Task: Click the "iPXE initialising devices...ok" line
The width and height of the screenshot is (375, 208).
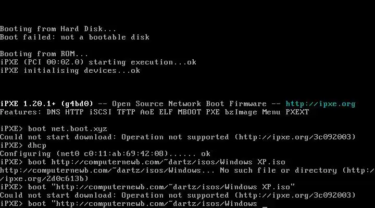Action: click(x=70, y=70)
